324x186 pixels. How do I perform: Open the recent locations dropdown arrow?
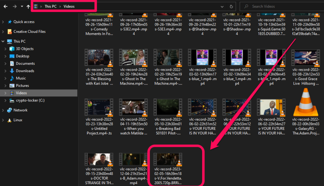tap(22, 6)
